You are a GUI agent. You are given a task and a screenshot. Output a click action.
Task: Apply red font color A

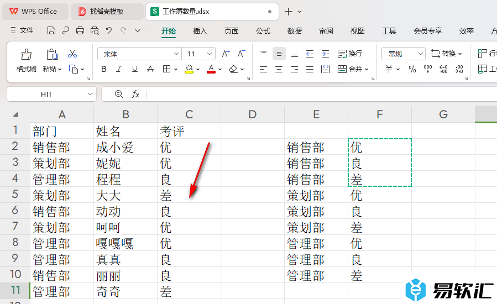[211, 69]
